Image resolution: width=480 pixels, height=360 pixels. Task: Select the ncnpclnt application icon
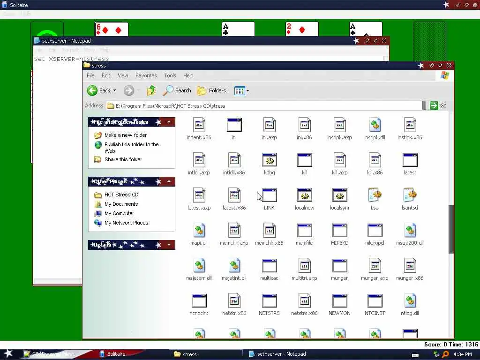(x=199, y=301)
